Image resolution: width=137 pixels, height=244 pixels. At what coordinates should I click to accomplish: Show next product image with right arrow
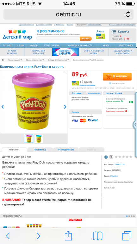[65, 107]
